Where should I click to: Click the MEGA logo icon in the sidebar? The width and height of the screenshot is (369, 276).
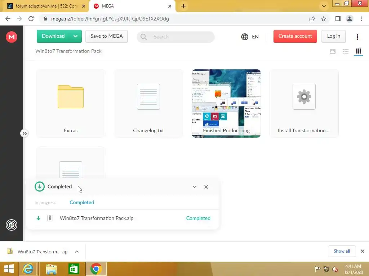click(11, 37)
